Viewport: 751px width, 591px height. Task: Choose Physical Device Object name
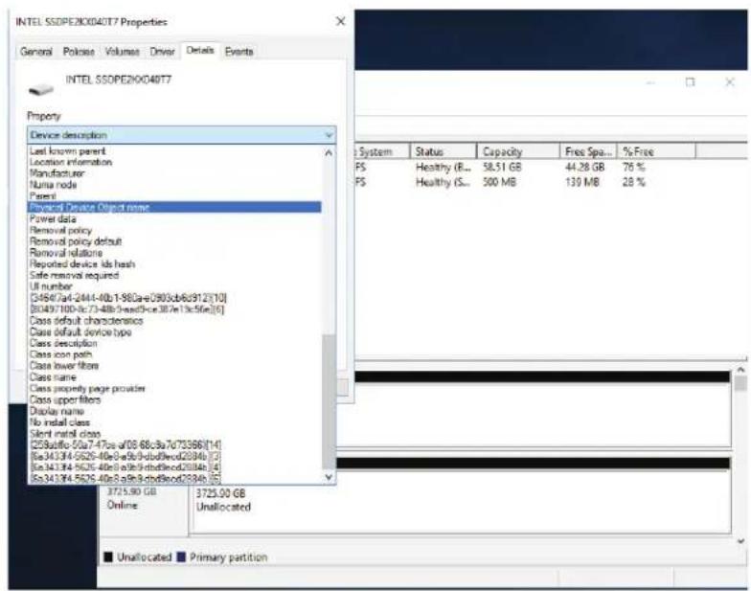tap(174, 207)
